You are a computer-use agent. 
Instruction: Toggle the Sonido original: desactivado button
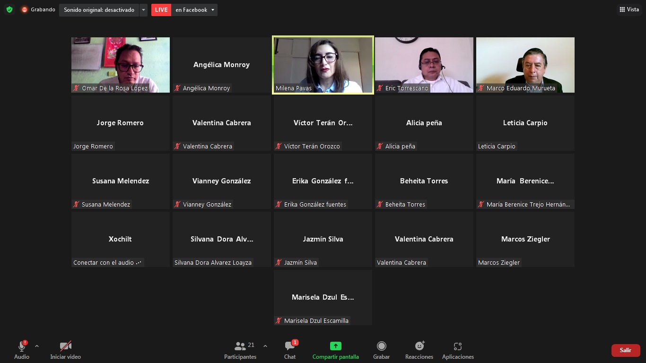pyautogui.click(x=99, y=10)
